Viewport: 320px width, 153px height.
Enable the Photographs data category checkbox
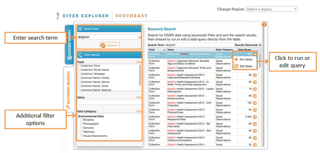(81, 124)
